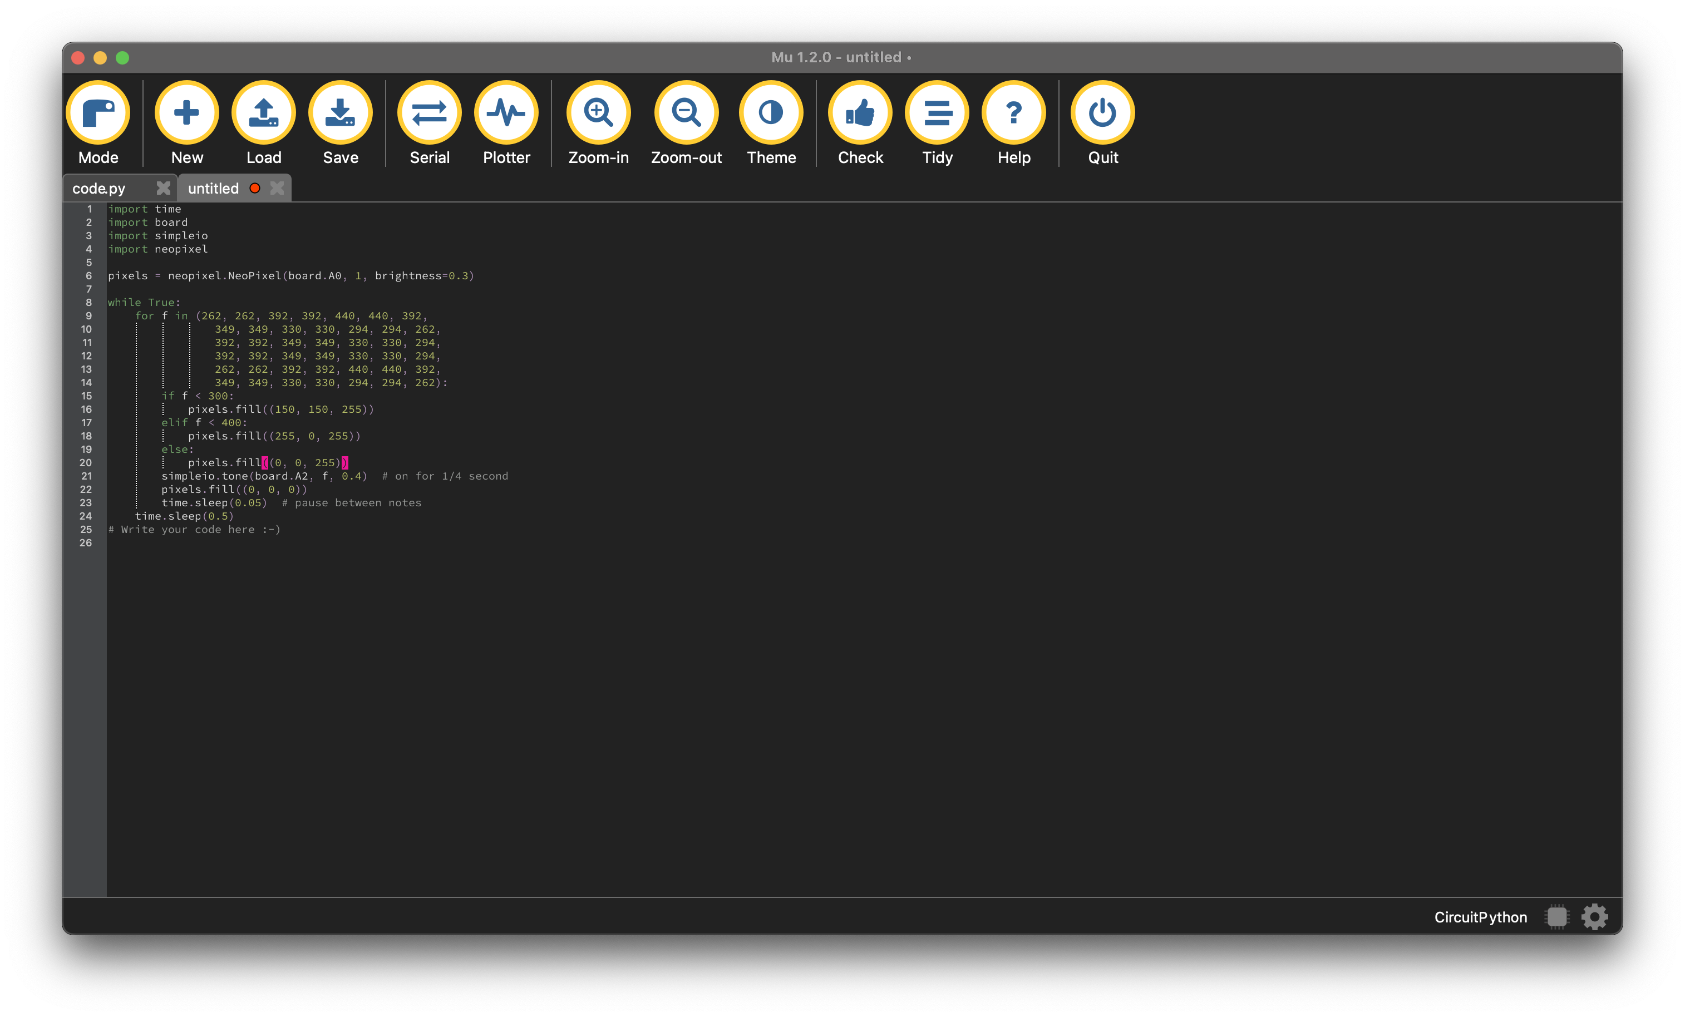Close the code.py tab
Image resolution: width=1685 pixels, height=1017 pixels.
pos(162,188)
